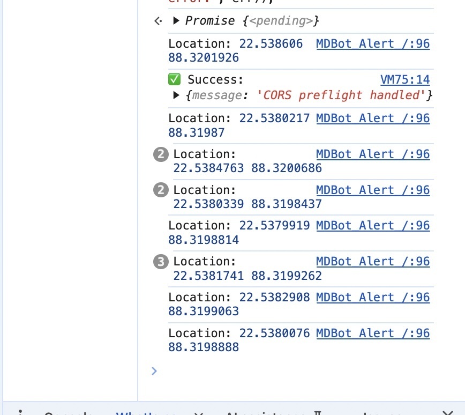The image size is (465, 415).
Task: Close the What's new tab with its x
Action: [x=199, y=413]
